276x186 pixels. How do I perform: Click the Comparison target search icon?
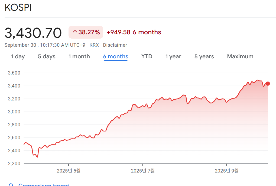tap(11, 185)
